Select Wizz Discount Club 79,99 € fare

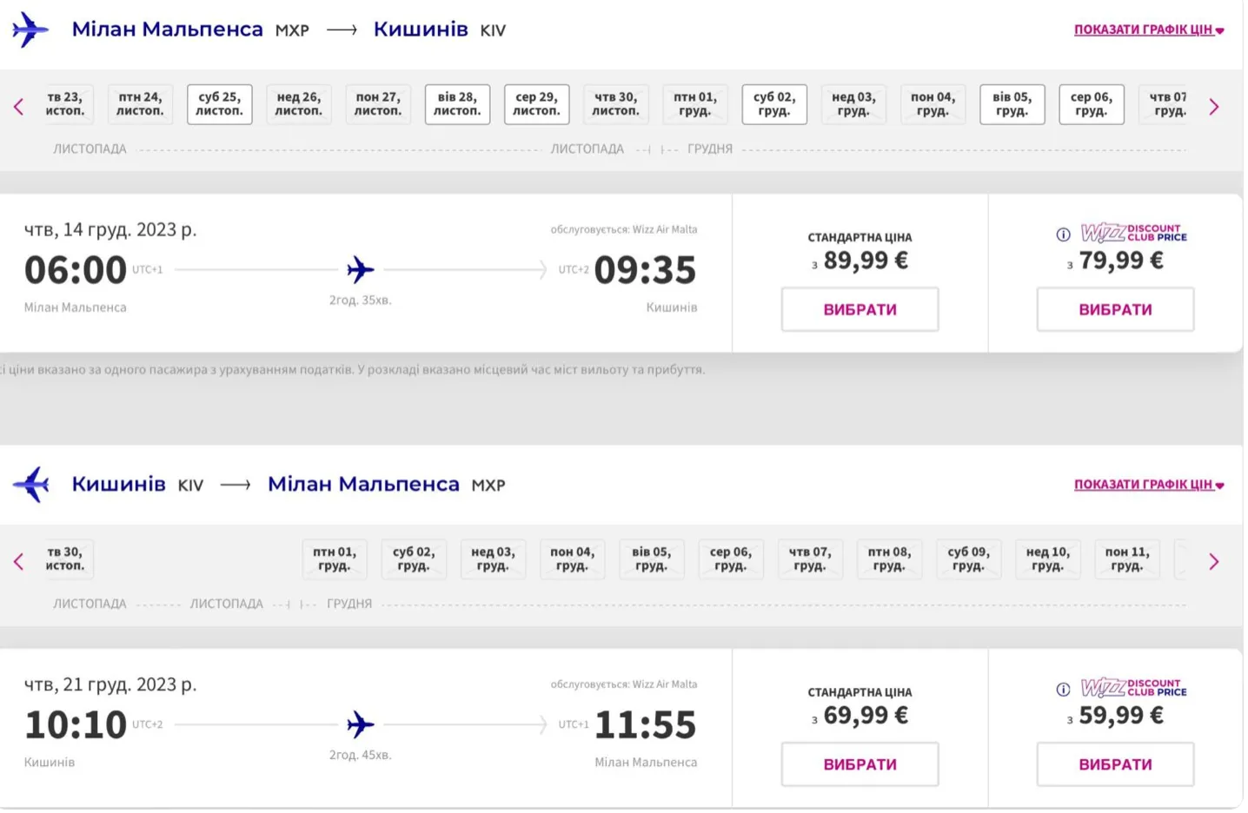click(x=1115, y=309)
